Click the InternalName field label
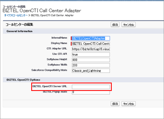164x119 pixels. tap(59, 38)
